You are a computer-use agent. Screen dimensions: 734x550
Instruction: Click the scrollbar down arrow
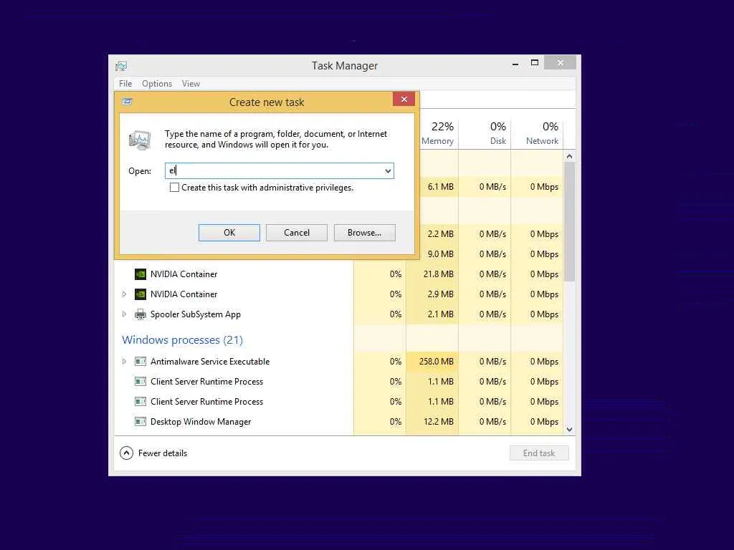(x=569, y=430)
